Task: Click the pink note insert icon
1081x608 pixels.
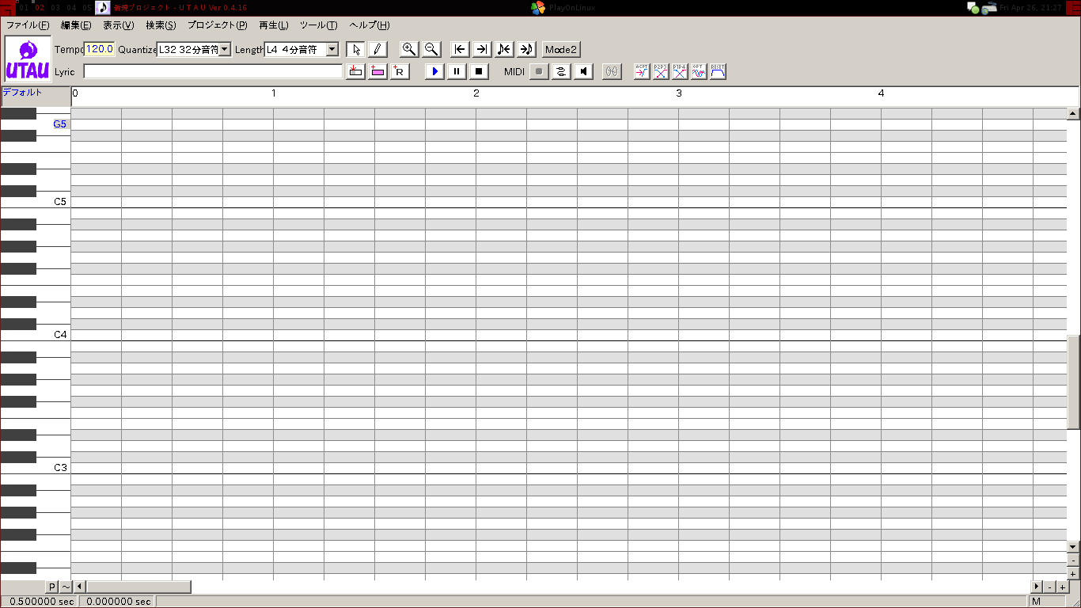Action: coord(378,71)
